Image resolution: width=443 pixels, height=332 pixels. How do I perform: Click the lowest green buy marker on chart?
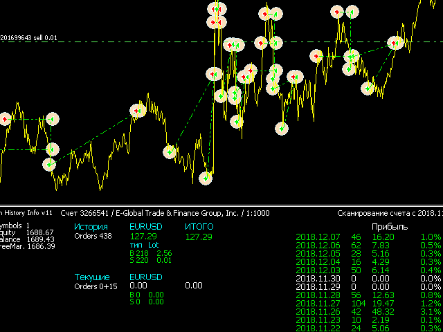coord(206,178)
